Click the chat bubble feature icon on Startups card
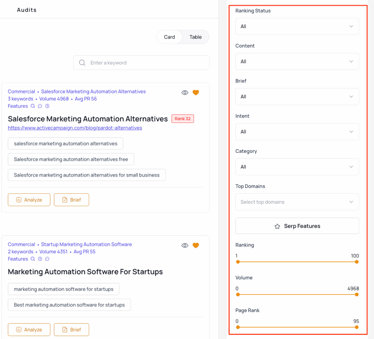 [x=47, y=259]
